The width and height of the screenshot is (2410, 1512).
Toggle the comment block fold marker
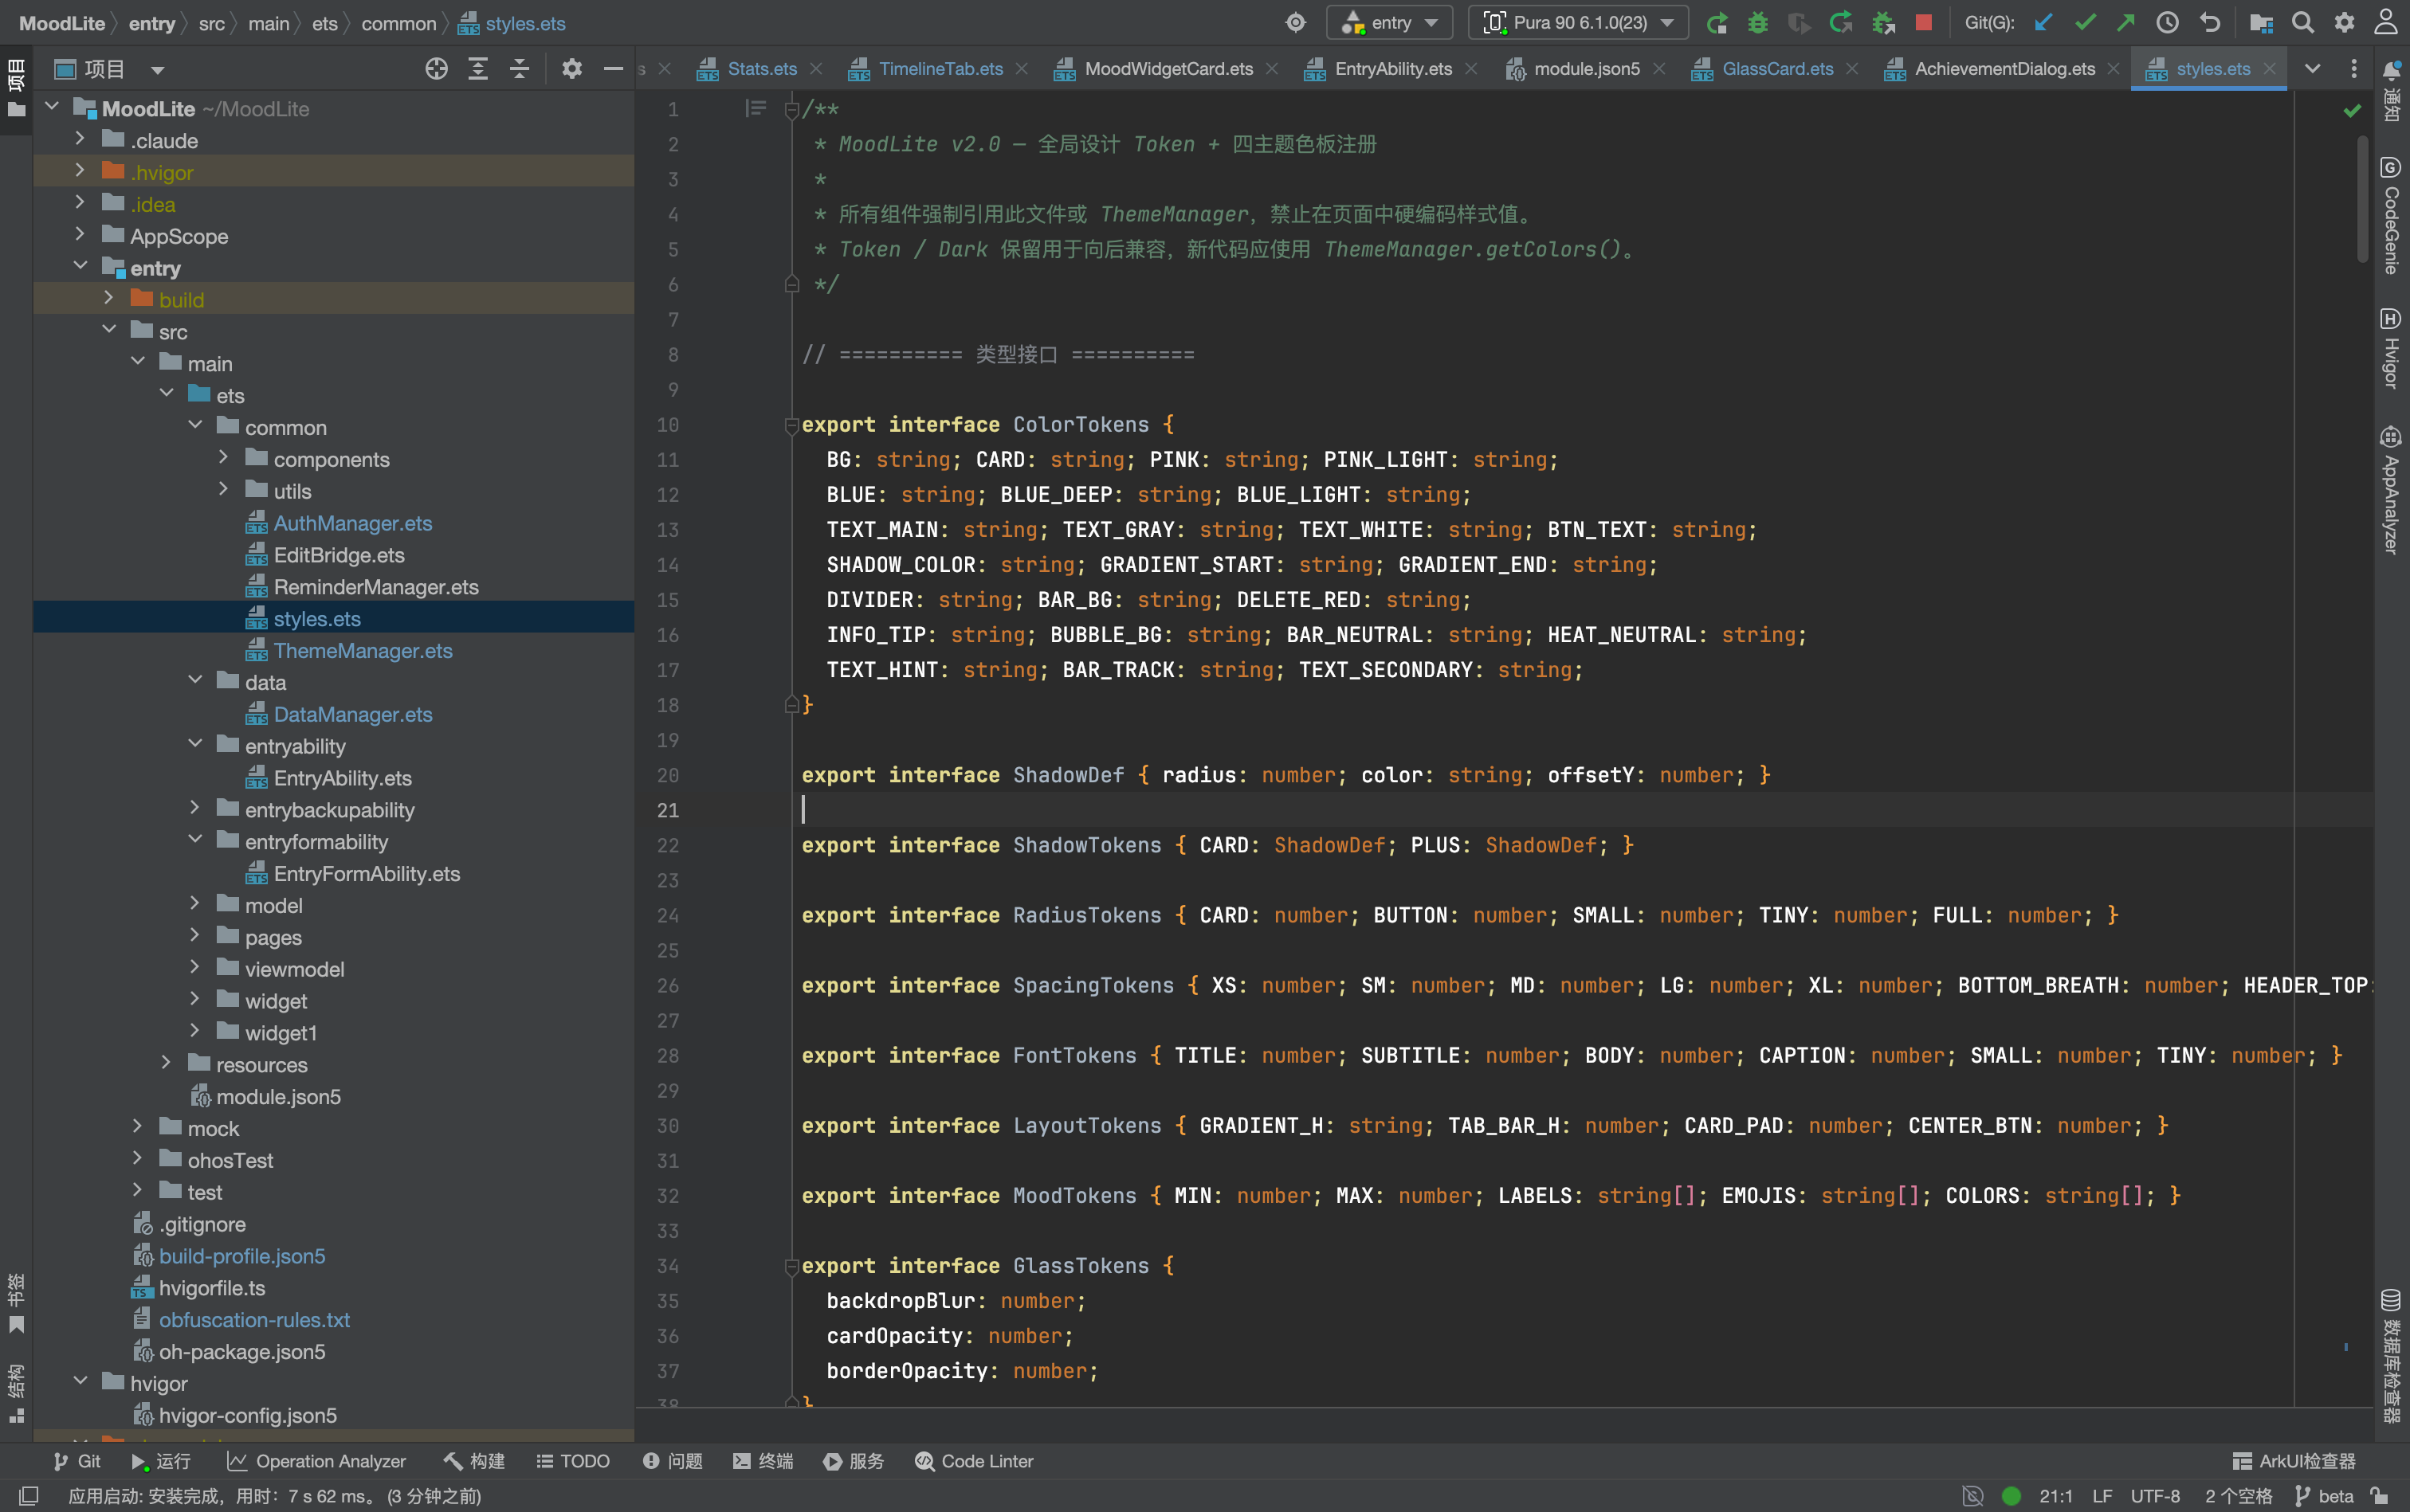pos(791,110)
